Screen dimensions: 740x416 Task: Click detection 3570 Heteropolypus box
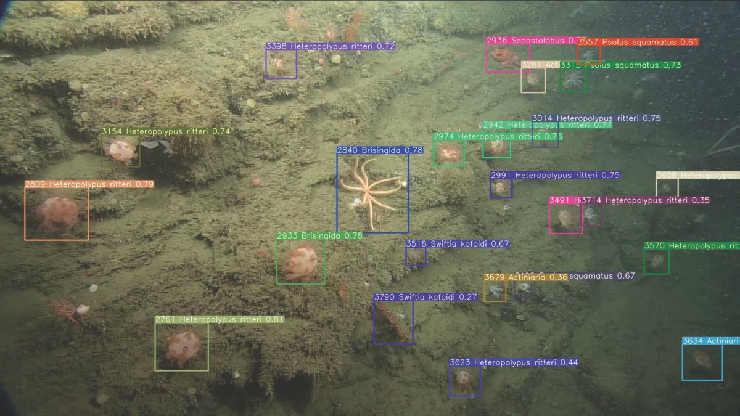tap(657, 262)
